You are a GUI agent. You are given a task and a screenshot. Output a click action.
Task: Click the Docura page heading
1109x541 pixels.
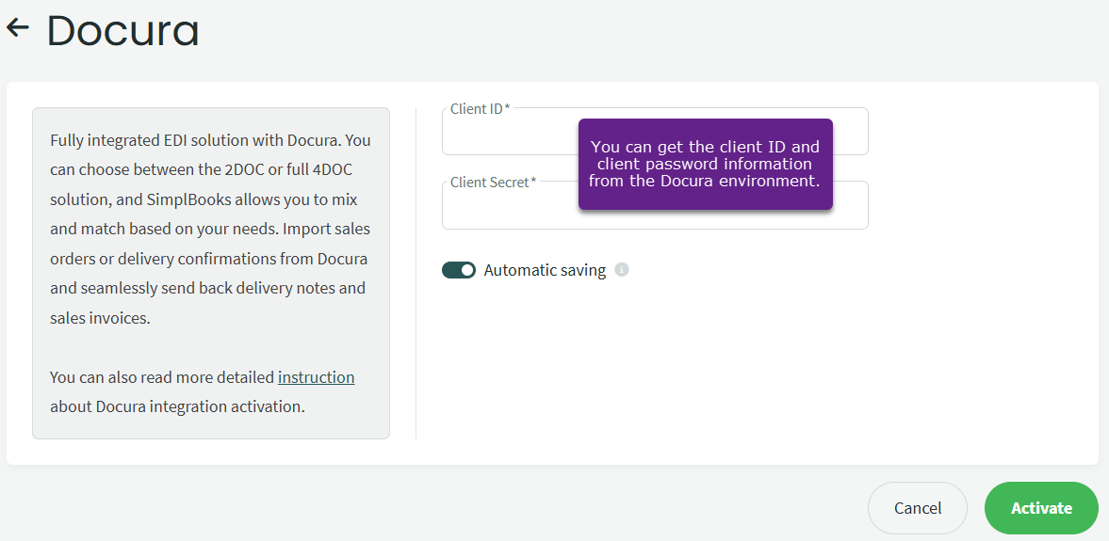pyautogui.click(x=122, y=31)
